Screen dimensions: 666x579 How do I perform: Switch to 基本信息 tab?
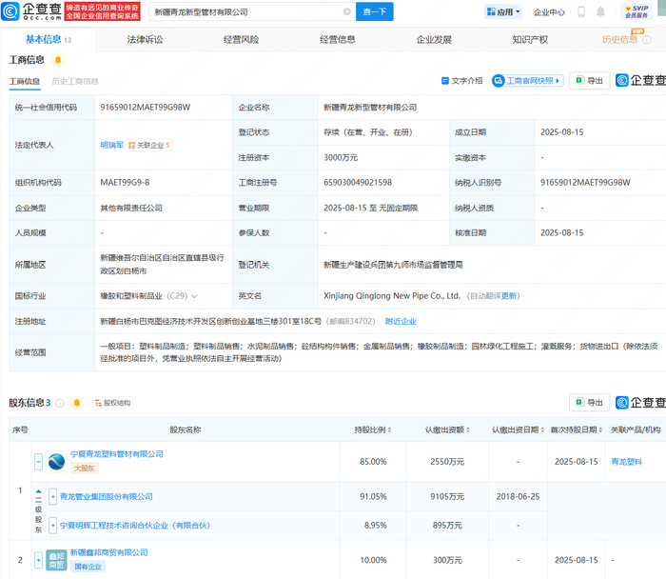48,40
